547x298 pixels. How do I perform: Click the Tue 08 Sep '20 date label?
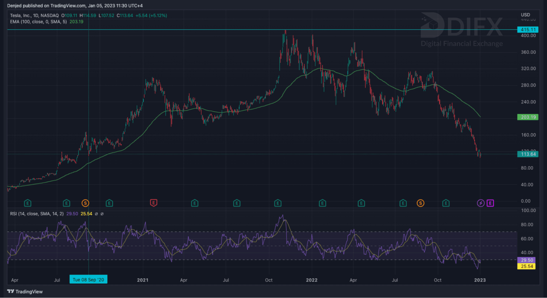pyautogui.click(x=88, y=279)
